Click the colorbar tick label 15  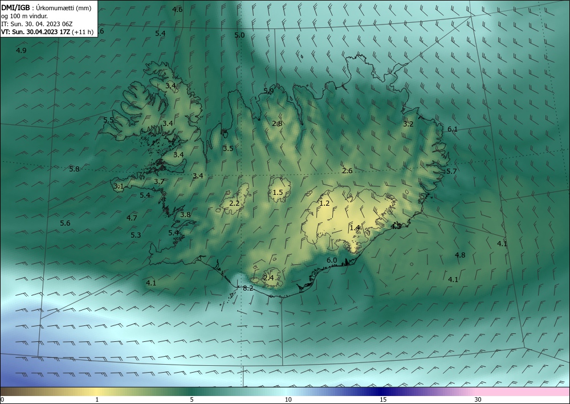(383, 399)
